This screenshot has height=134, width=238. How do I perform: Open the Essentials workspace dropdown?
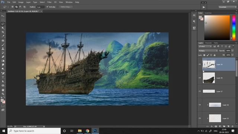[227, 7]
